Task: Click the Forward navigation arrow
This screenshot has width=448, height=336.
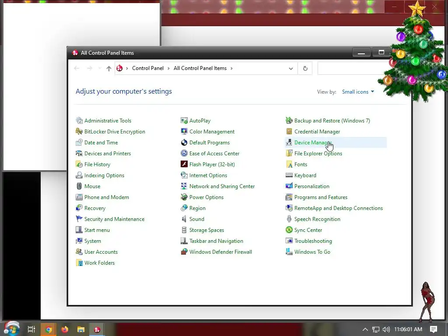Action: (x=89, y=68)
